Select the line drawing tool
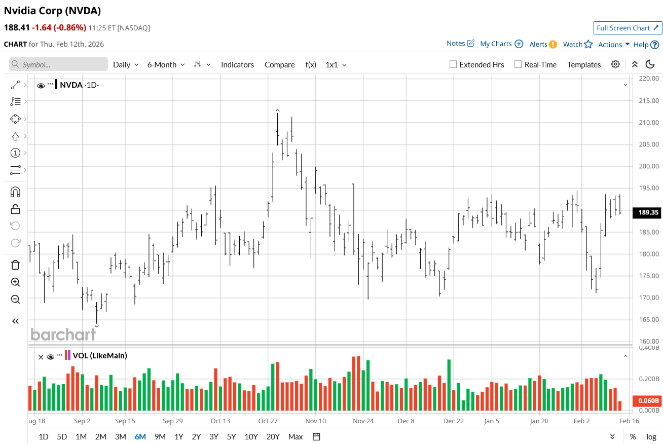 coord(15,85)
